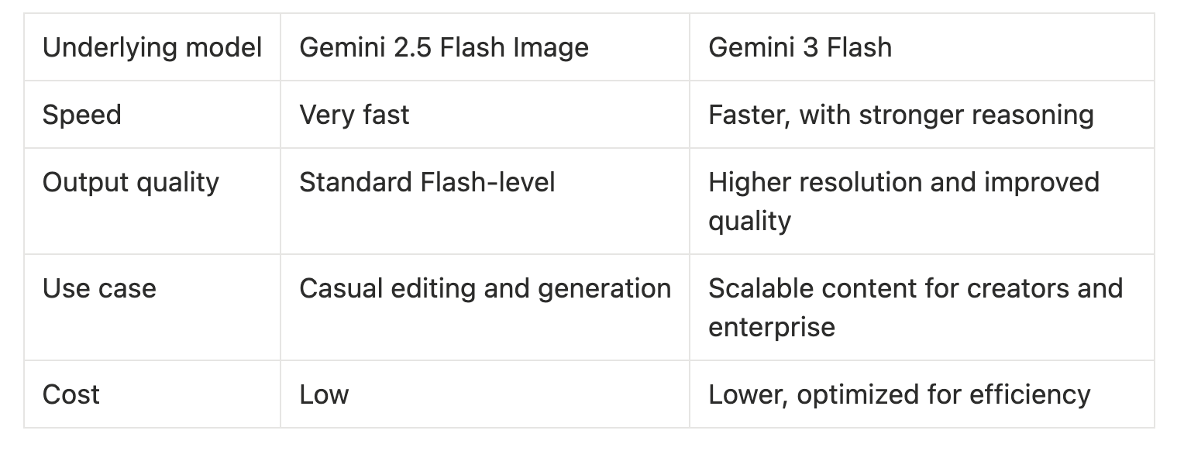The width and height of the screenshot is (1184, 451).
Task: Select the "Gemini 2.5 Flash Image" cell
Action: (444, 47)
